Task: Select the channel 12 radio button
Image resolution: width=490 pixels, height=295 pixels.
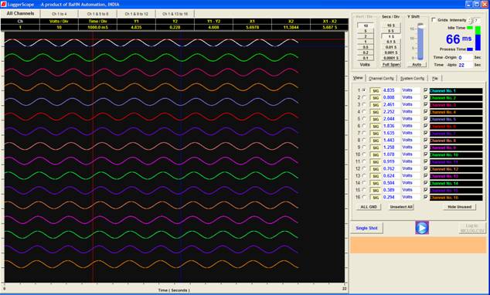Action: pos(364,168)
